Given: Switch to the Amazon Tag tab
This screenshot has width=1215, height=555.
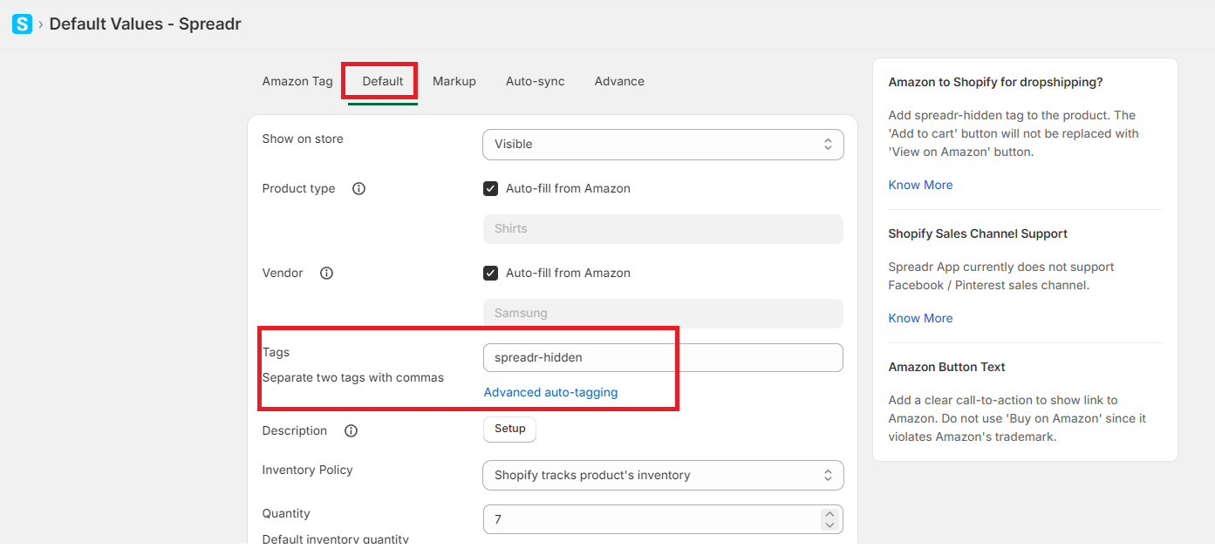Looking at the screenshot, I should click(x=297, y=81).
